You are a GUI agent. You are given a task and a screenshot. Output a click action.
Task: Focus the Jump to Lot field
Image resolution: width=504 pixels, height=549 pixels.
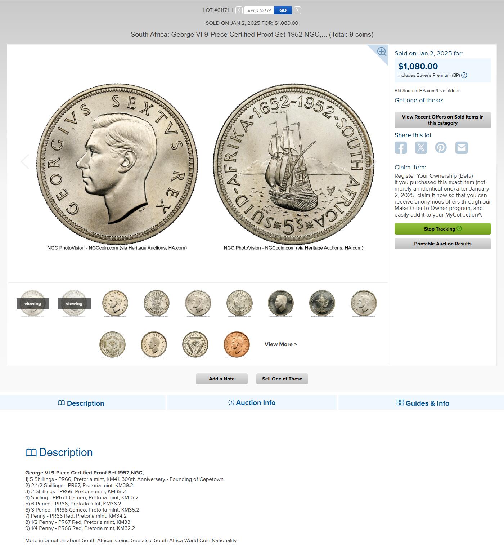(259, 10)
